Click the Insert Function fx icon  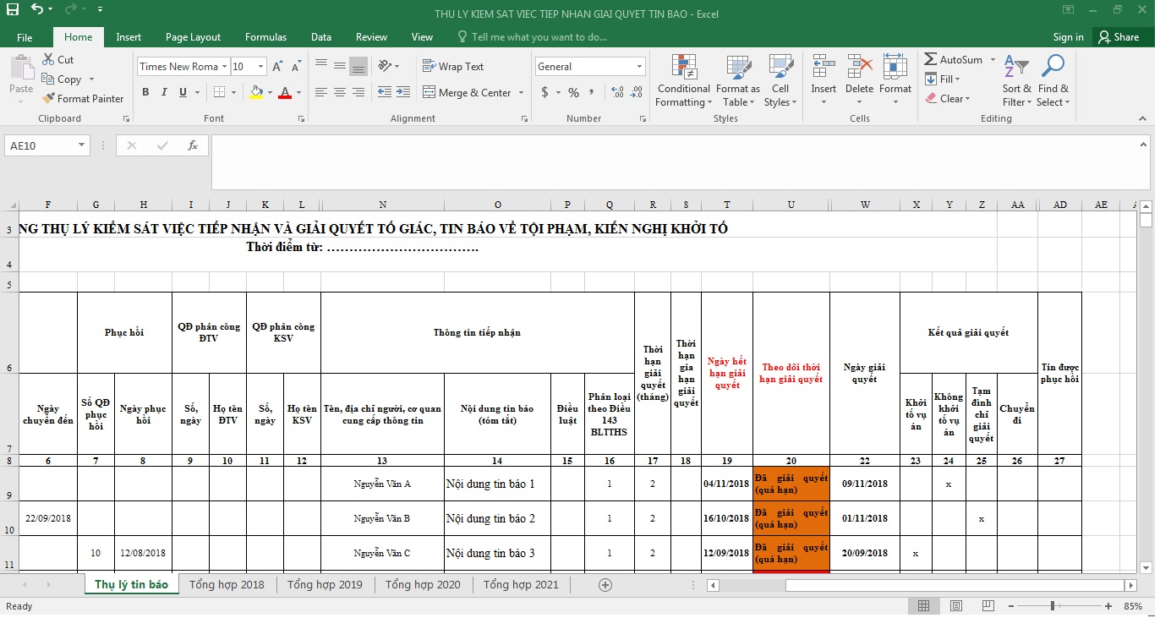point(193,145)
